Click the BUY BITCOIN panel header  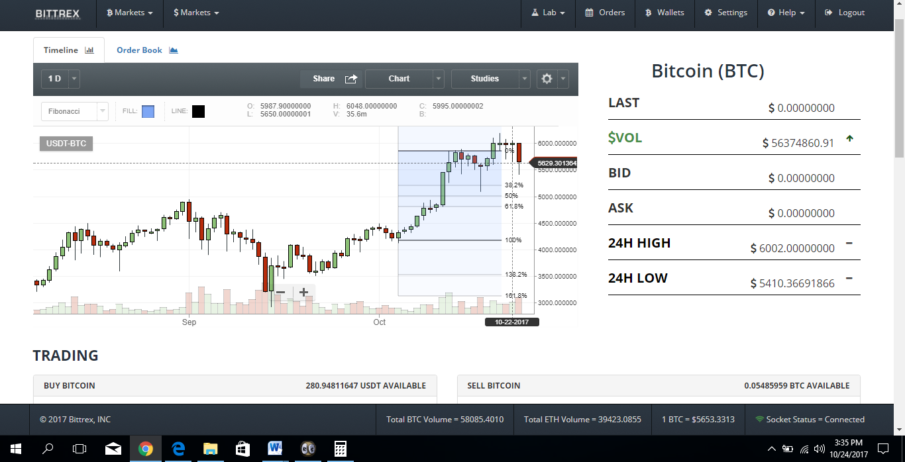pyautogui.click(x=235, y=385)
